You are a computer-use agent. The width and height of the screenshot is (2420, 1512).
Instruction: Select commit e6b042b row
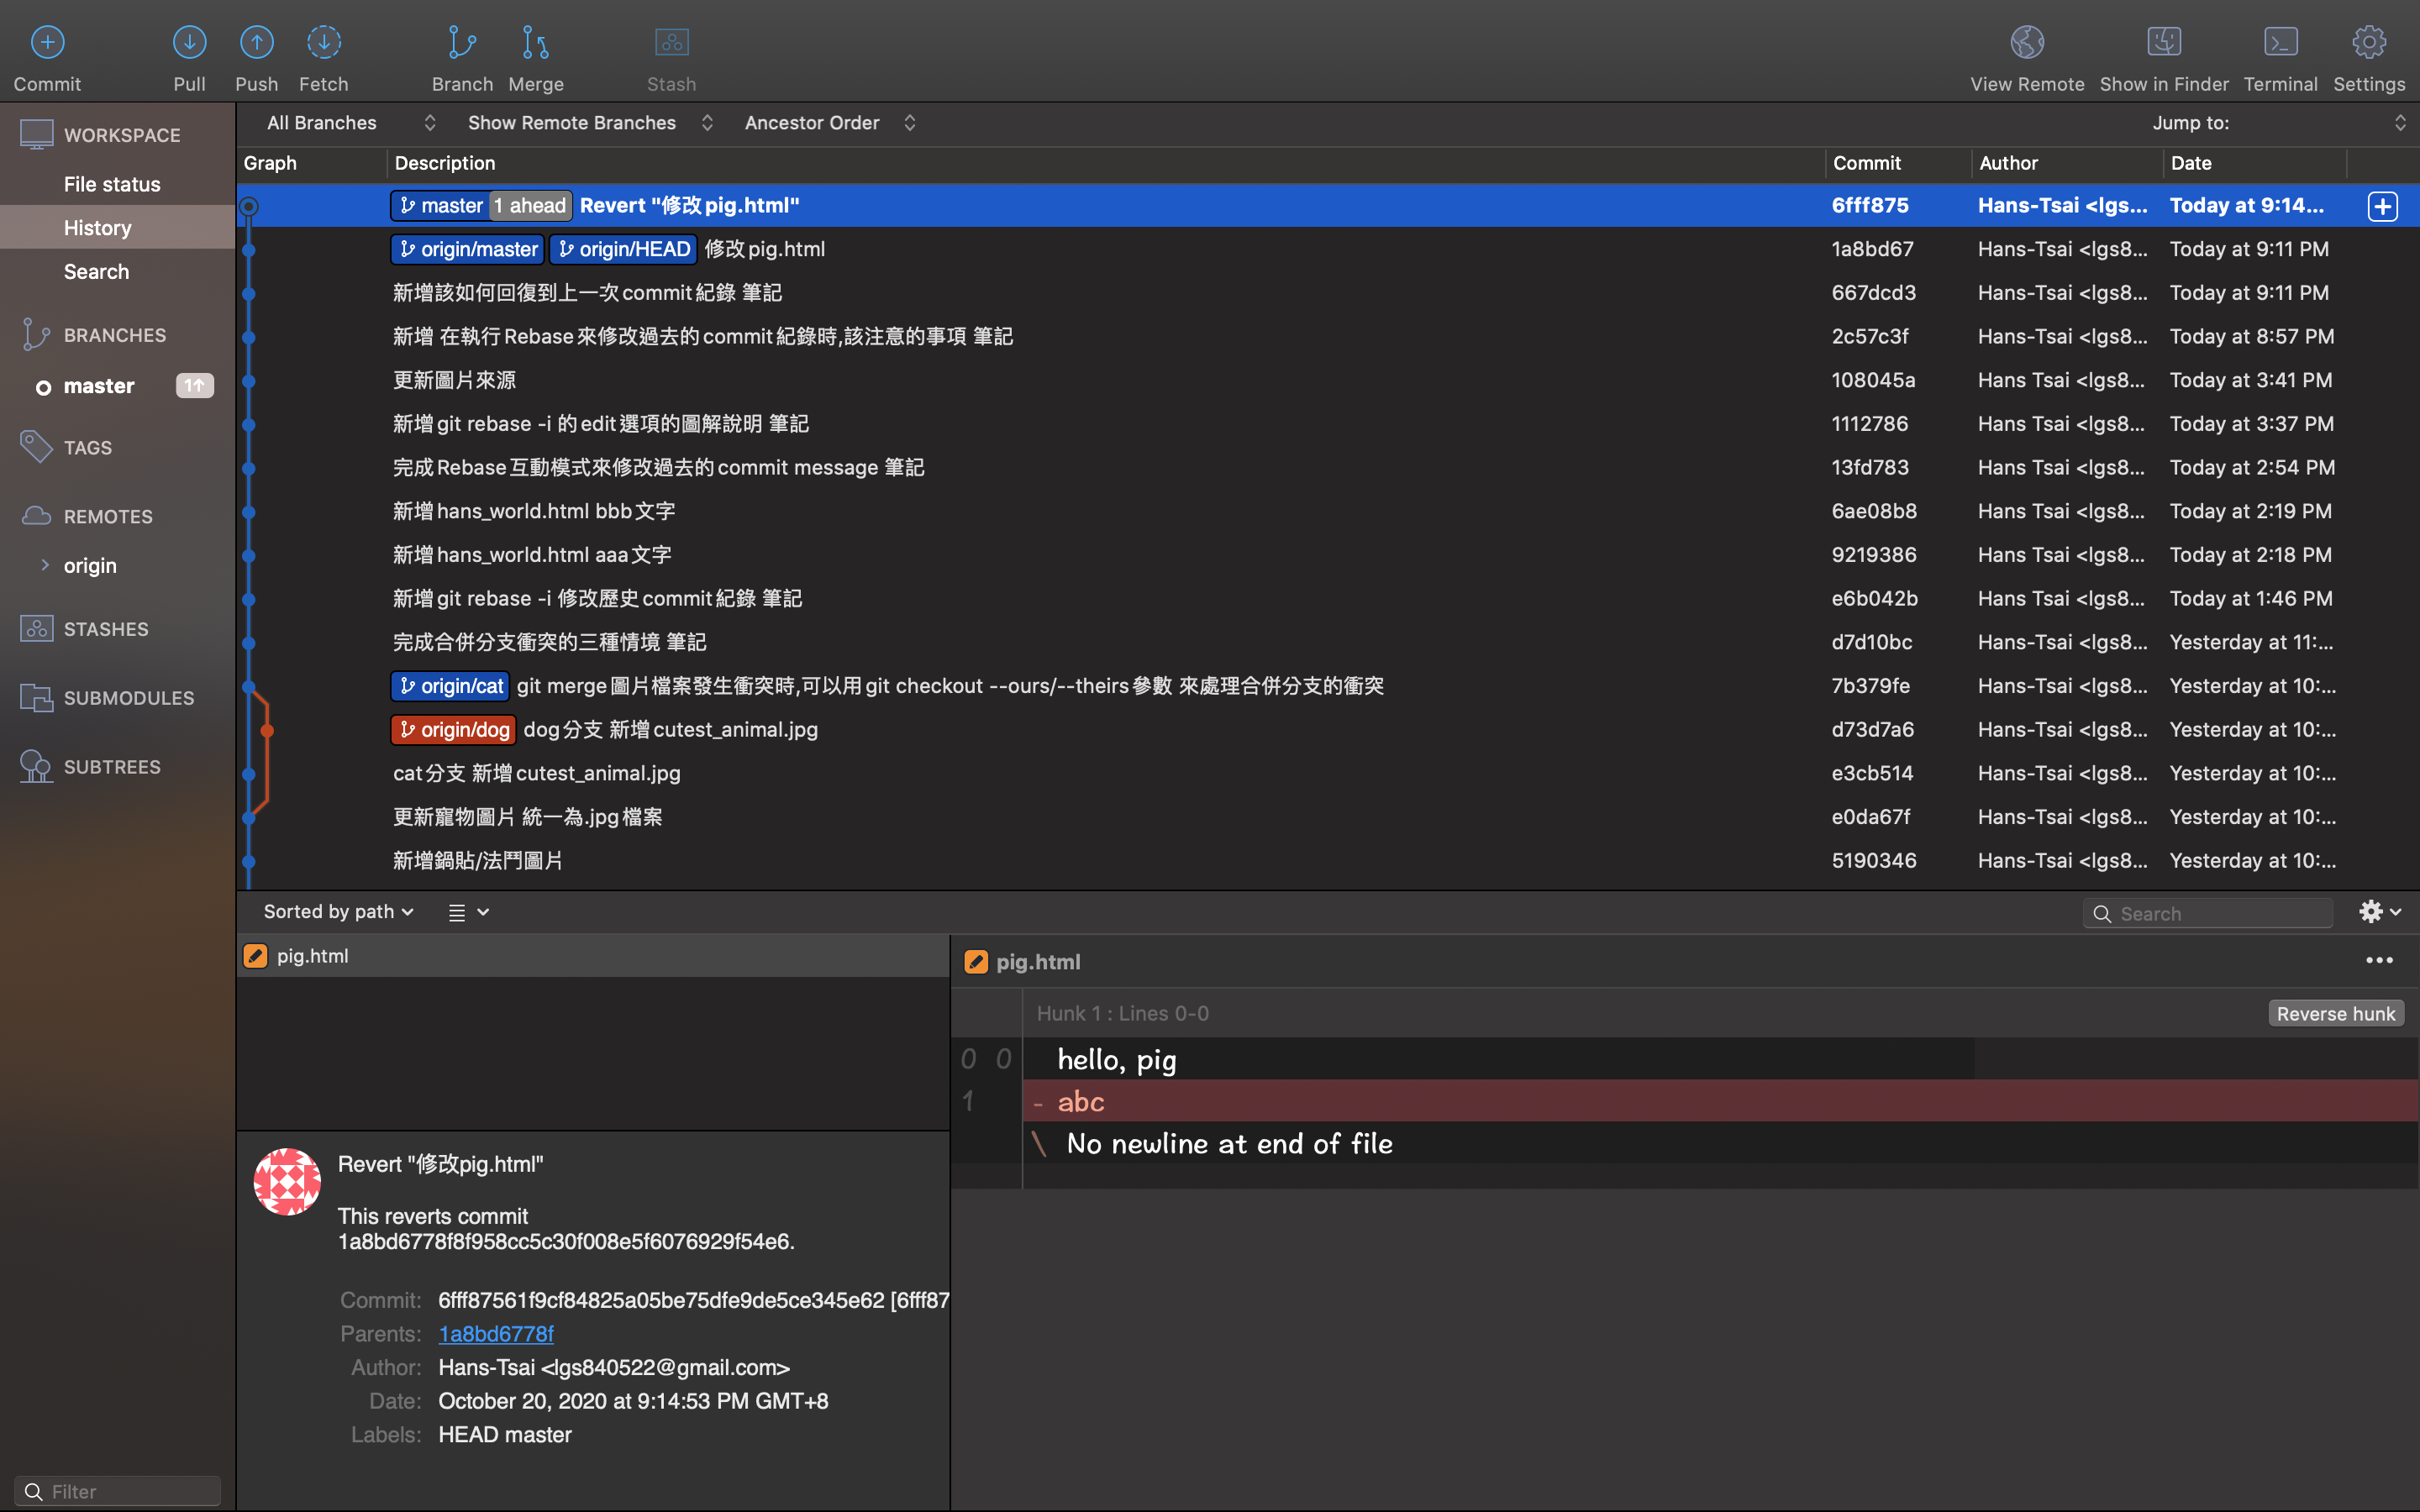click(x=1328, y=599)
